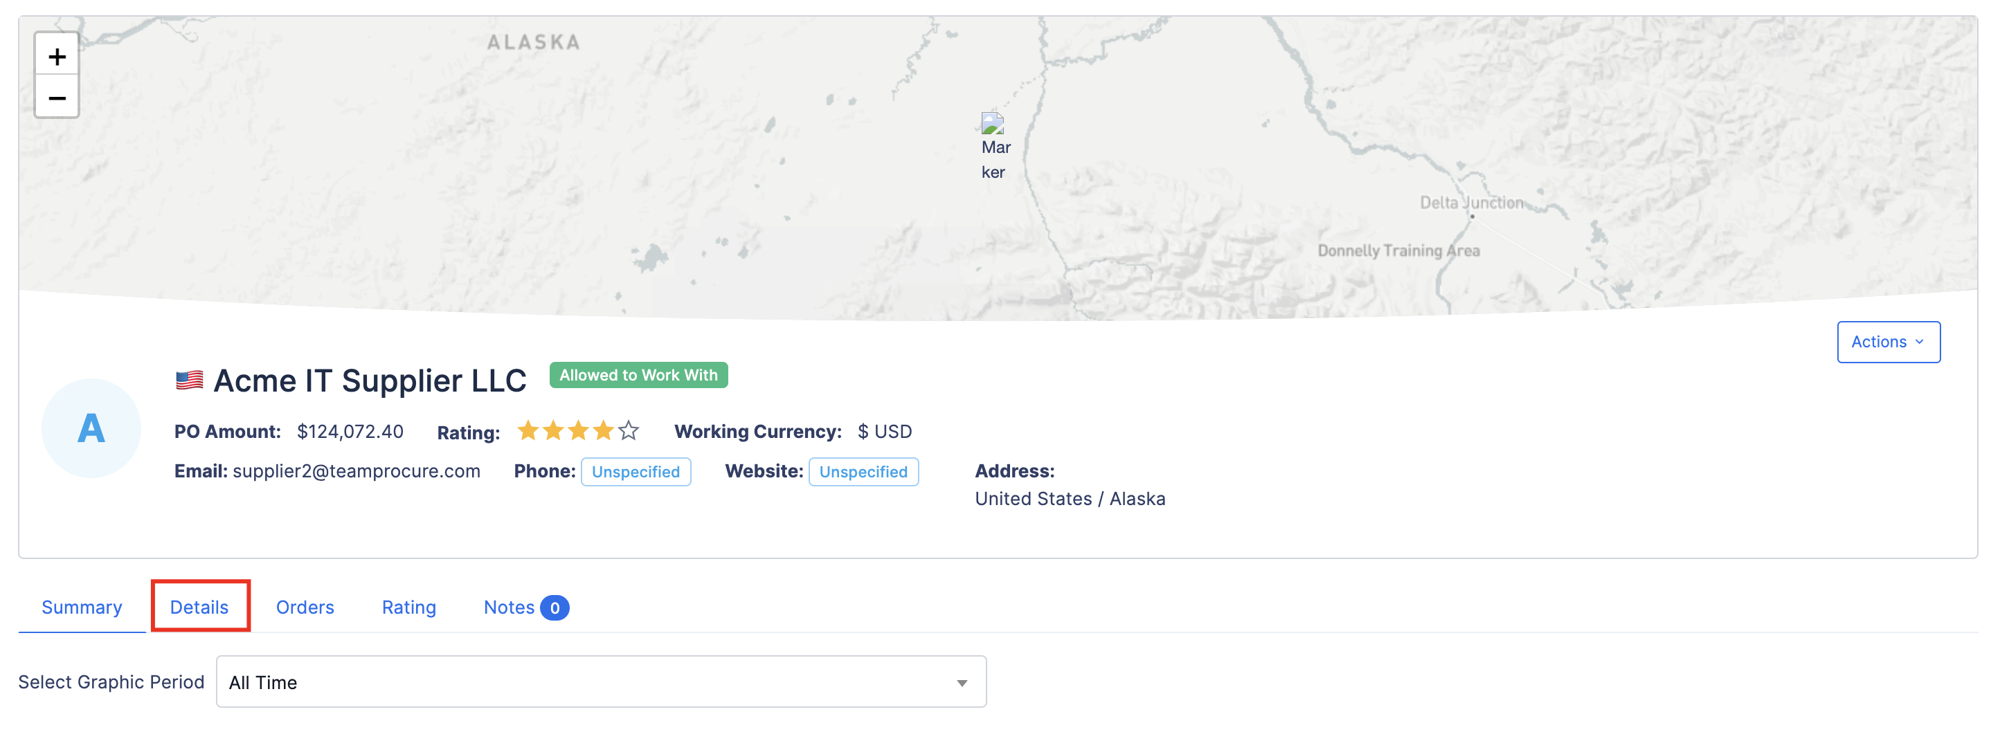Image resolution: width=1991 pixels, height=732 pixels.
Task: Click the fifth empty rating star
Action: (x=629, y=431)
